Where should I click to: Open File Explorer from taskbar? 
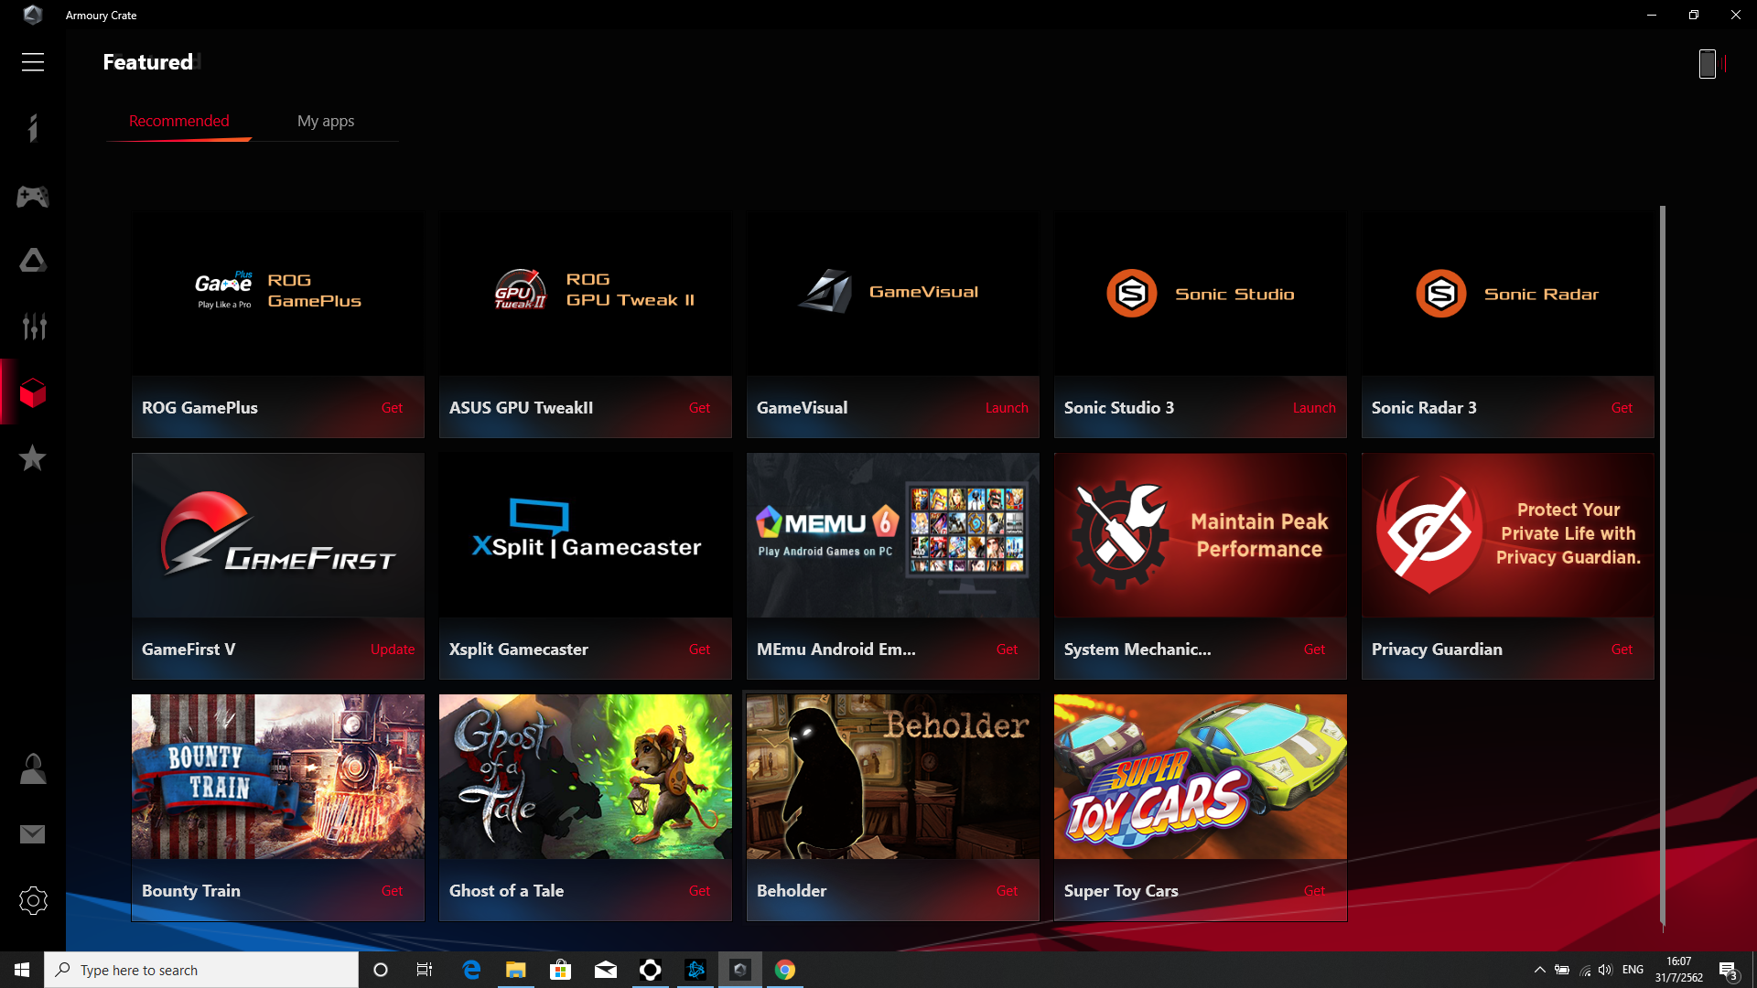pos(516,970)
